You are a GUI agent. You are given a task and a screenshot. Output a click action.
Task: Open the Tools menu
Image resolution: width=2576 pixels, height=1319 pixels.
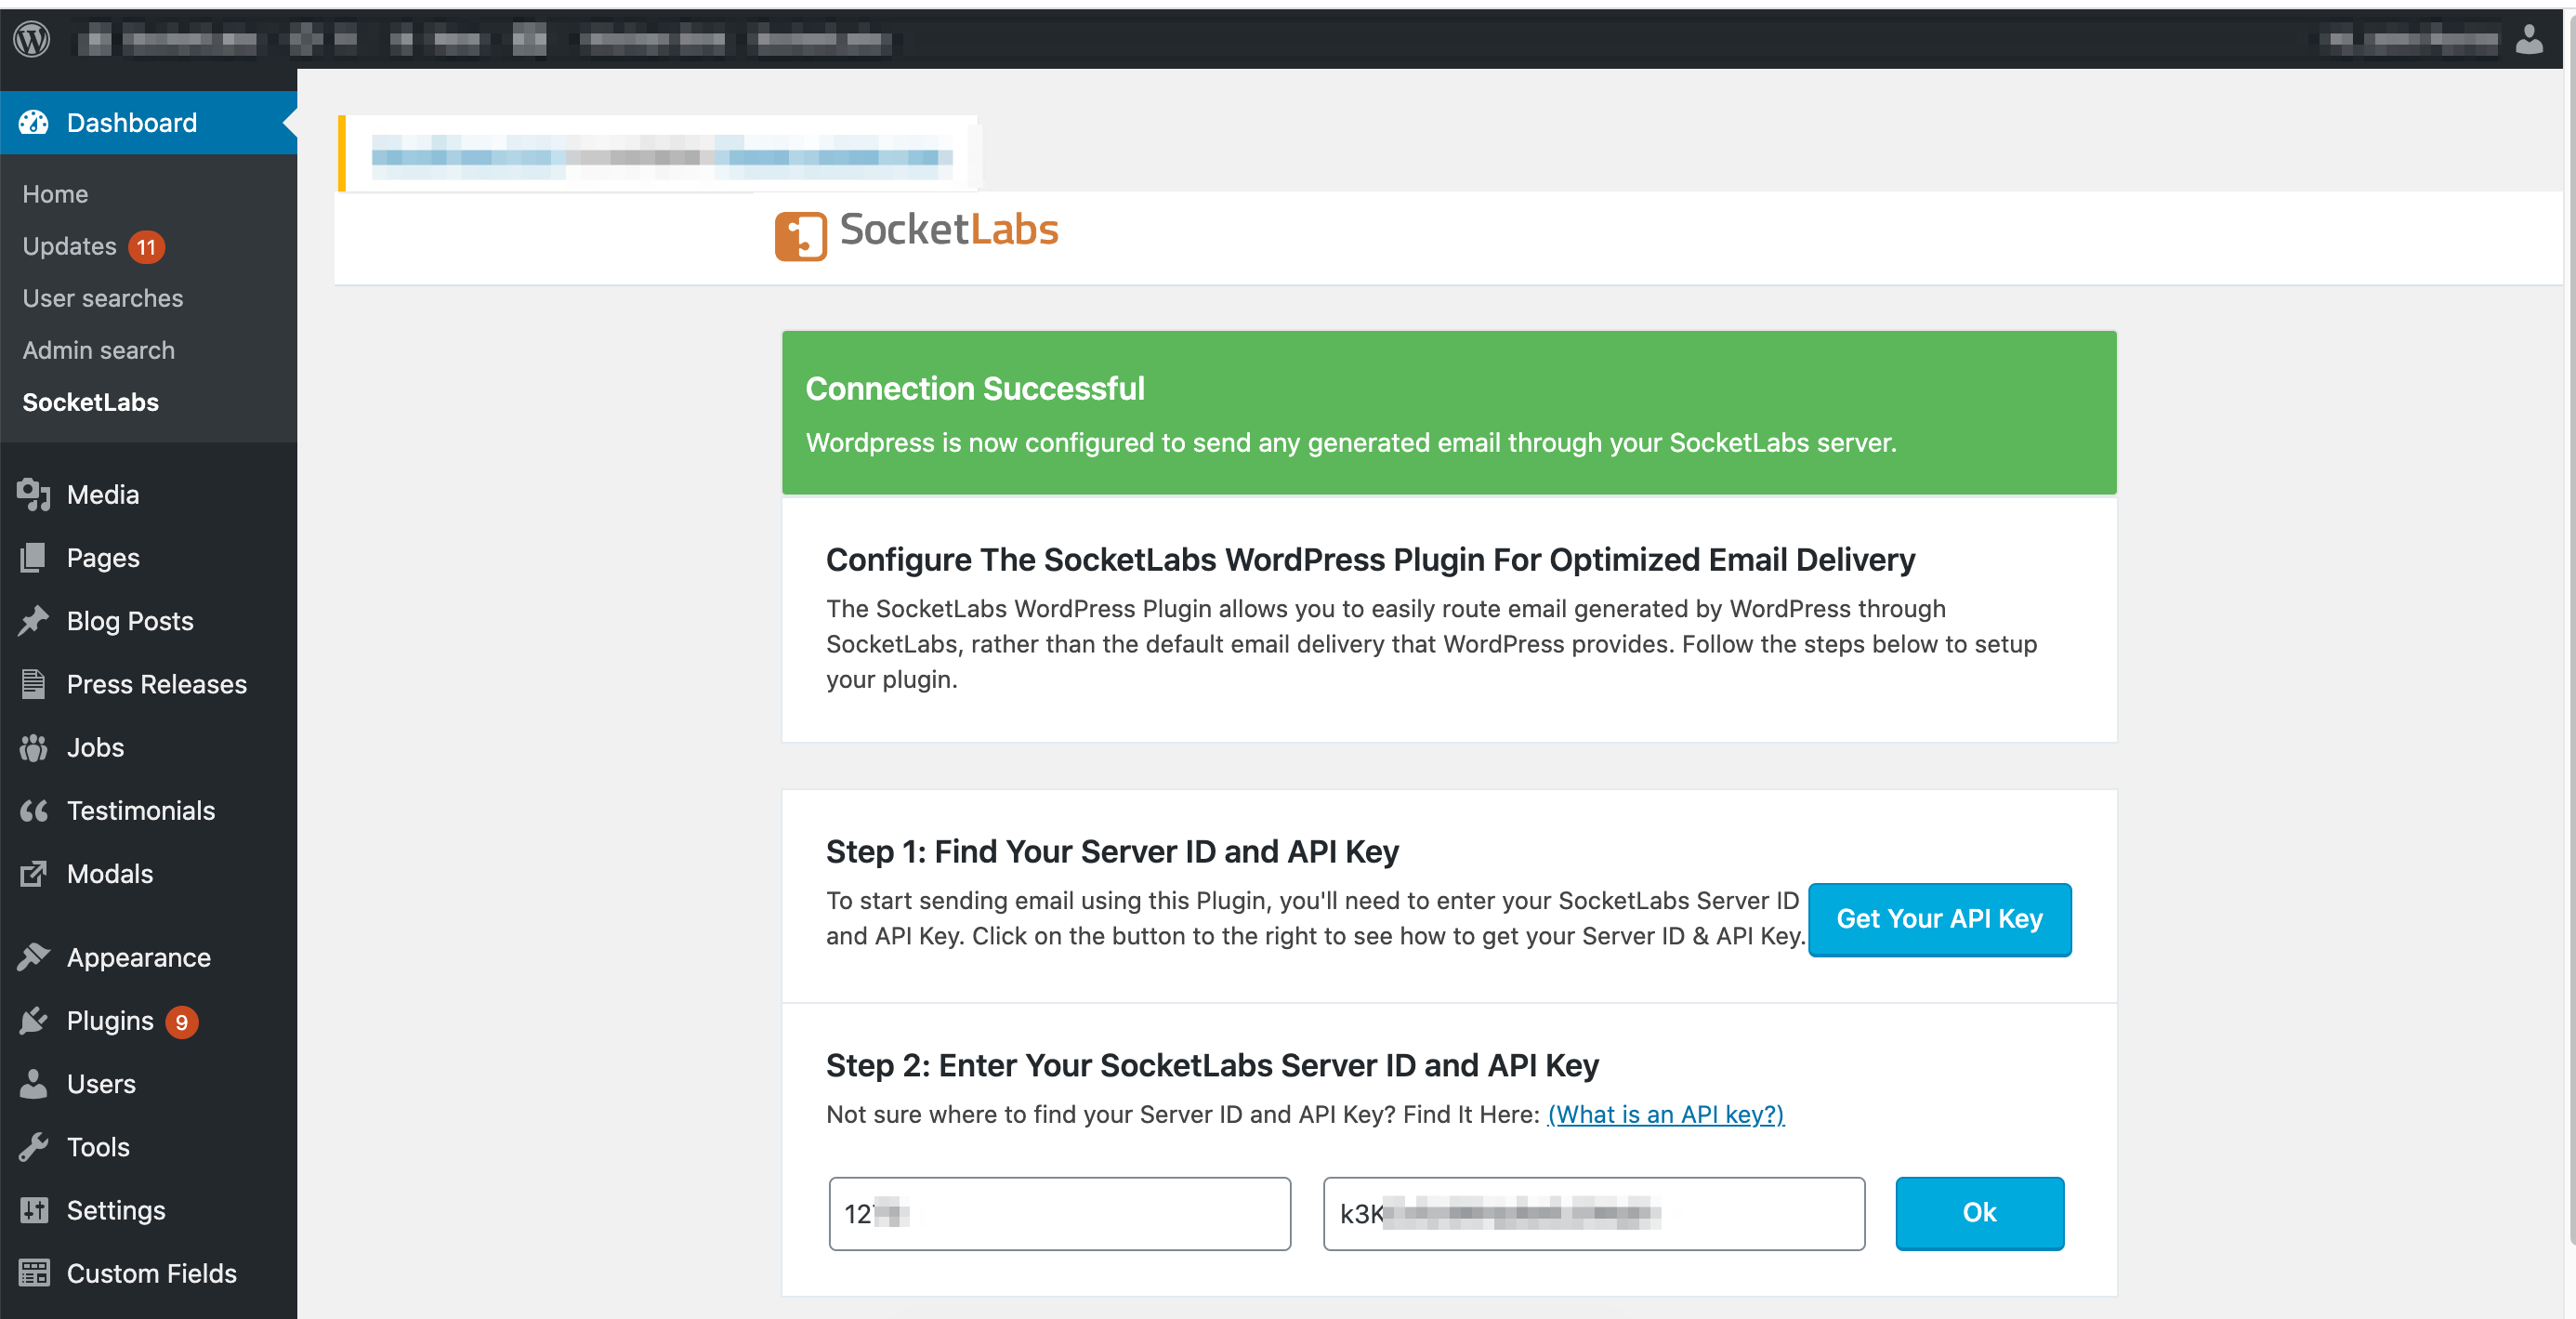(x=148, y=1147)
